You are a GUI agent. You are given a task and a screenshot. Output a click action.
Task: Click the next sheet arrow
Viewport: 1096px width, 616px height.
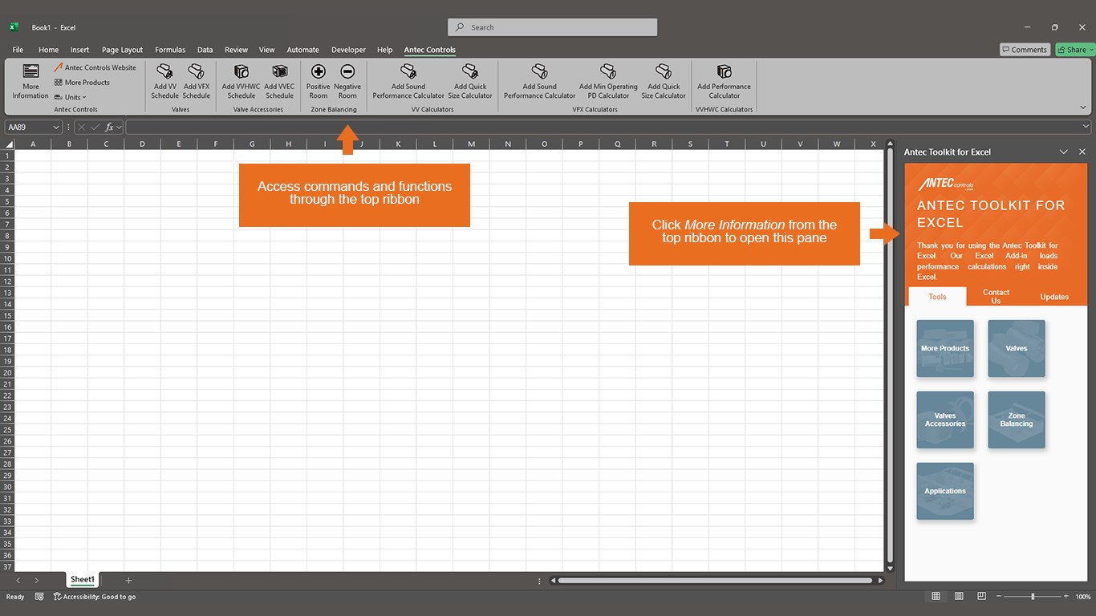tap(37, 581)
